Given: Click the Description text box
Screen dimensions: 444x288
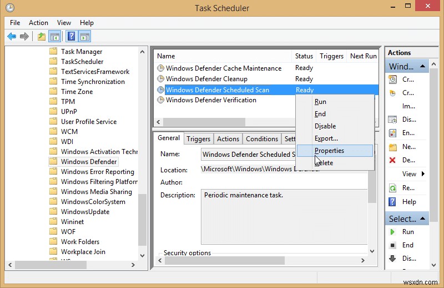Looking at the screenshot, I should (284, 217).
